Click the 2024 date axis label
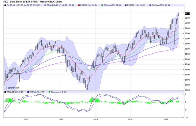Screen dimensions: 196x126 (130, 120)
